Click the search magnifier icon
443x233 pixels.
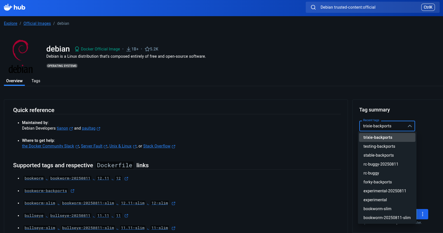pyautogui.click(x=313, y=7)
